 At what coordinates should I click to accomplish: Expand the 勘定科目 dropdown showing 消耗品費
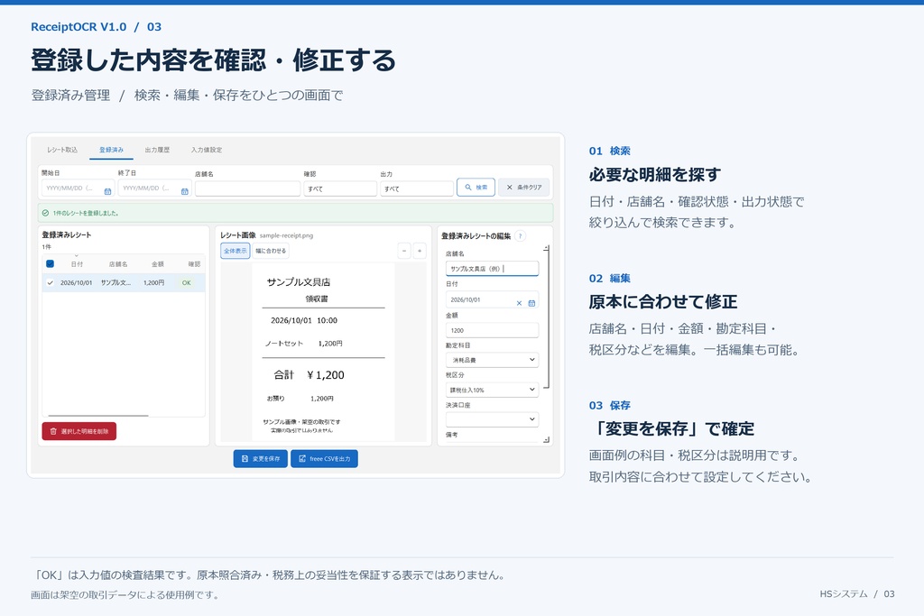coord(492,360)
